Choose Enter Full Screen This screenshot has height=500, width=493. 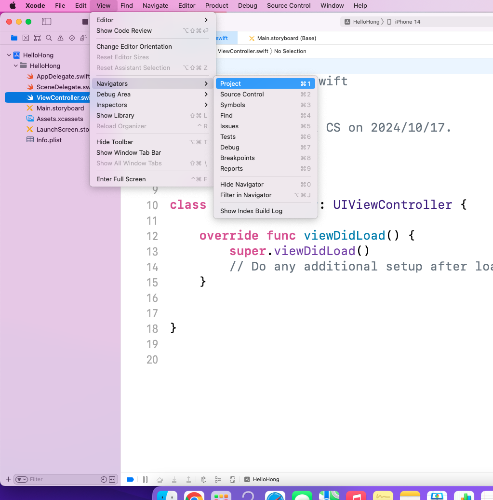(152, 179)
